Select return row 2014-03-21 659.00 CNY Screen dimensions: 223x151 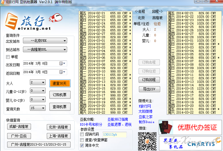click(194, 109)
